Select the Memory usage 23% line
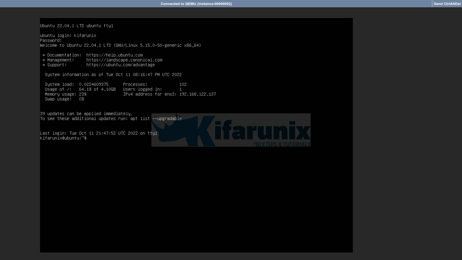 [66, 94]
